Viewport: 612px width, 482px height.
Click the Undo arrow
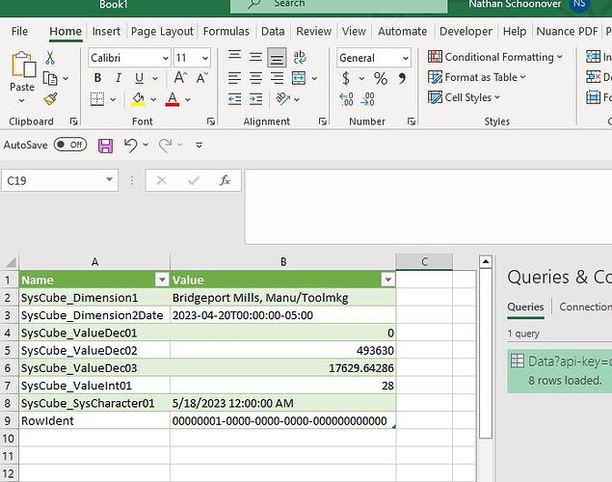[131, 146]
